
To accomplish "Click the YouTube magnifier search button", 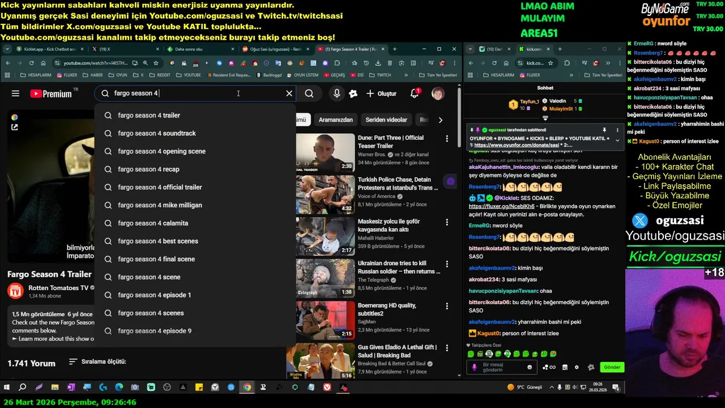I will [x=309, y=93].
